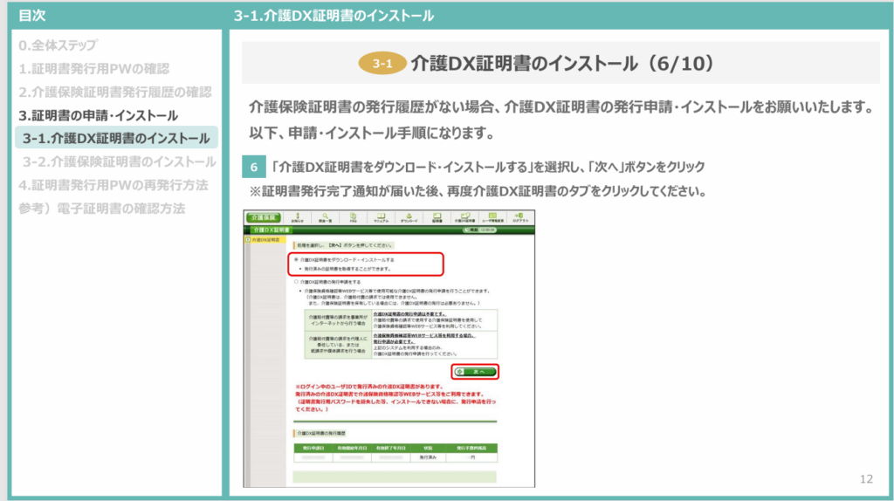Open the 照会一覧 magnifier toolbar icon
The width and height of the screenshot is (894, 501).
(325, 217)
